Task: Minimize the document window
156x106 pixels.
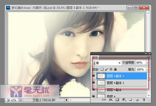Action: (x=130, y=8)
